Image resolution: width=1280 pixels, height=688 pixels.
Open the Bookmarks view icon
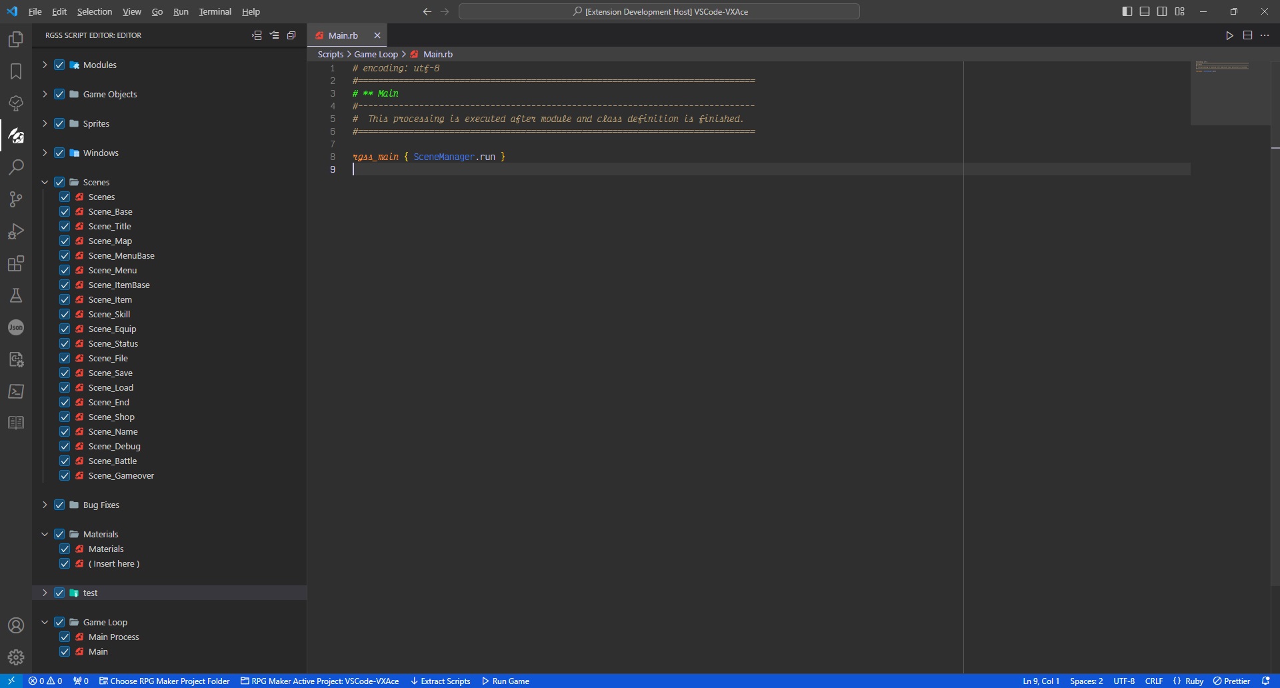pos(16,71)
